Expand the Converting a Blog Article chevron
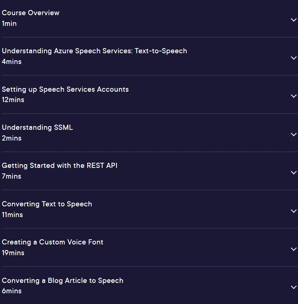298x304 pixels. (294, 287)
